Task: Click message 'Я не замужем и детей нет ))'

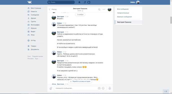Action: pos(67,71)
